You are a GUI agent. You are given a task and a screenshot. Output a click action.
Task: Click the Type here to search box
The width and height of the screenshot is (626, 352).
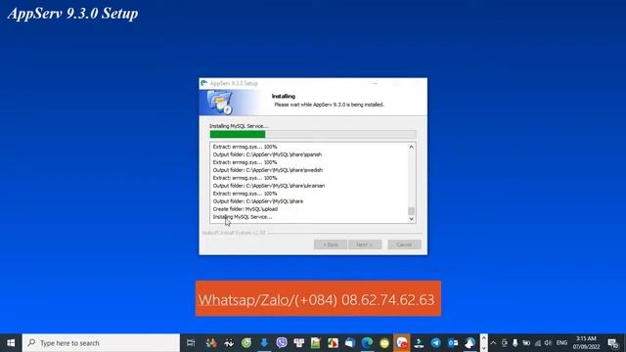(101, 343)
